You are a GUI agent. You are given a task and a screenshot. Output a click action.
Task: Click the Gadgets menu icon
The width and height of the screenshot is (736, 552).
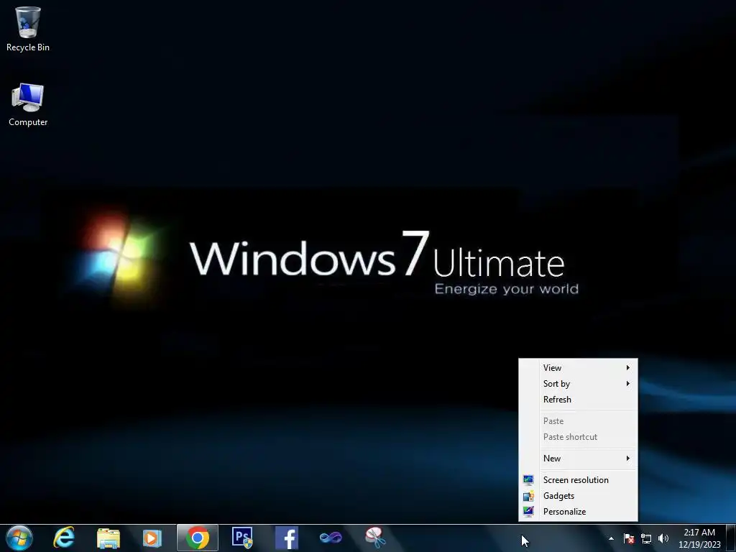click(528, 496)
